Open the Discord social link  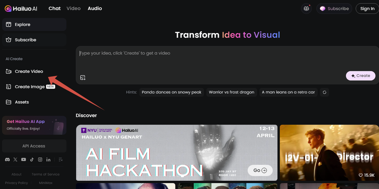pos(8,160)
